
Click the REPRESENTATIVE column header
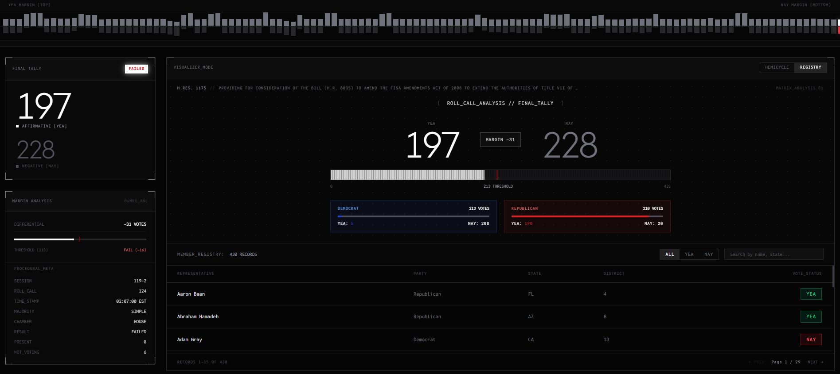pos(195,274)
